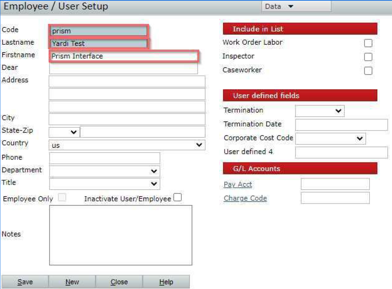Click the Termination Date field

[341, 125]
